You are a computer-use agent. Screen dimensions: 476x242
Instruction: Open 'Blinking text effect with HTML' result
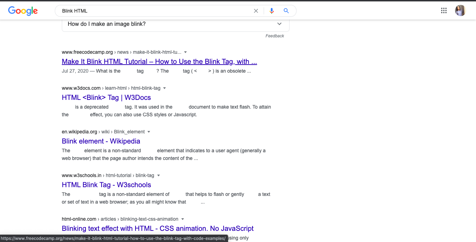pyautogui.click(x=158, y=229)
